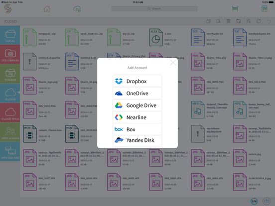Open the Photo Library sidebar tab
This screenshot has height=206, width=275.
[x=10, y=54]
